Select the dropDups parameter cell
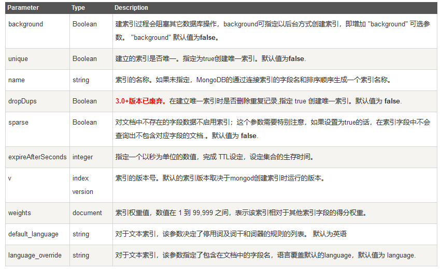 (22, 101)
